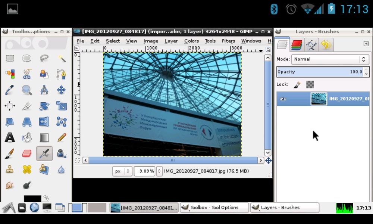
Task: Select the Dodge/Burn tool
Action: (27, 185)
